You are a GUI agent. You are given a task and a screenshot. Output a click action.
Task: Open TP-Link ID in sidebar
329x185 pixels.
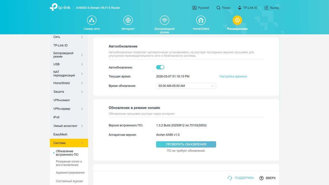(x=60, y=45)
